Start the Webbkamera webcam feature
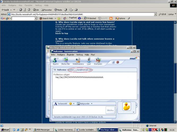The height and width of the screenshot is (132, 177). pyautogui.click(x=78, y=61)
